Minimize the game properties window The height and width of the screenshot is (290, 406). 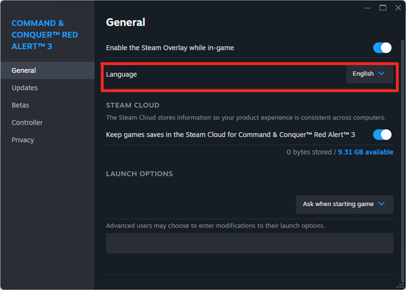(x=367, y=8)
